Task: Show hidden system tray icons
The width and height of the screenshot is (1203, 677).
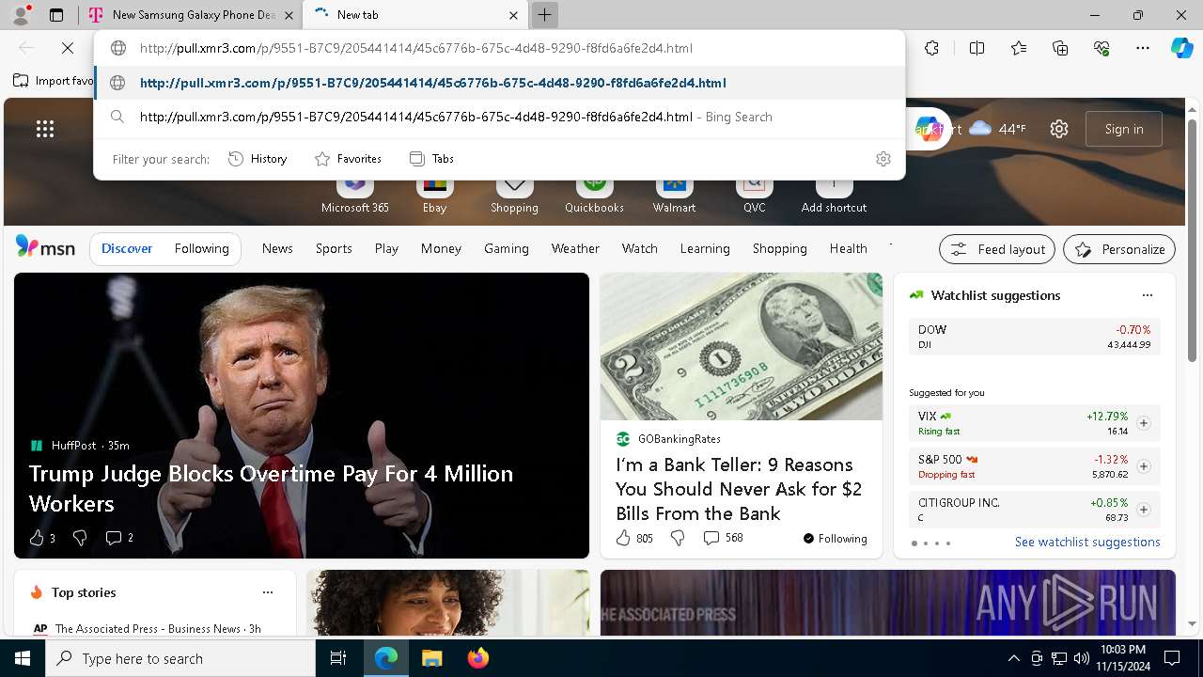Action: pyautogui.click(x=1013, y=658)
